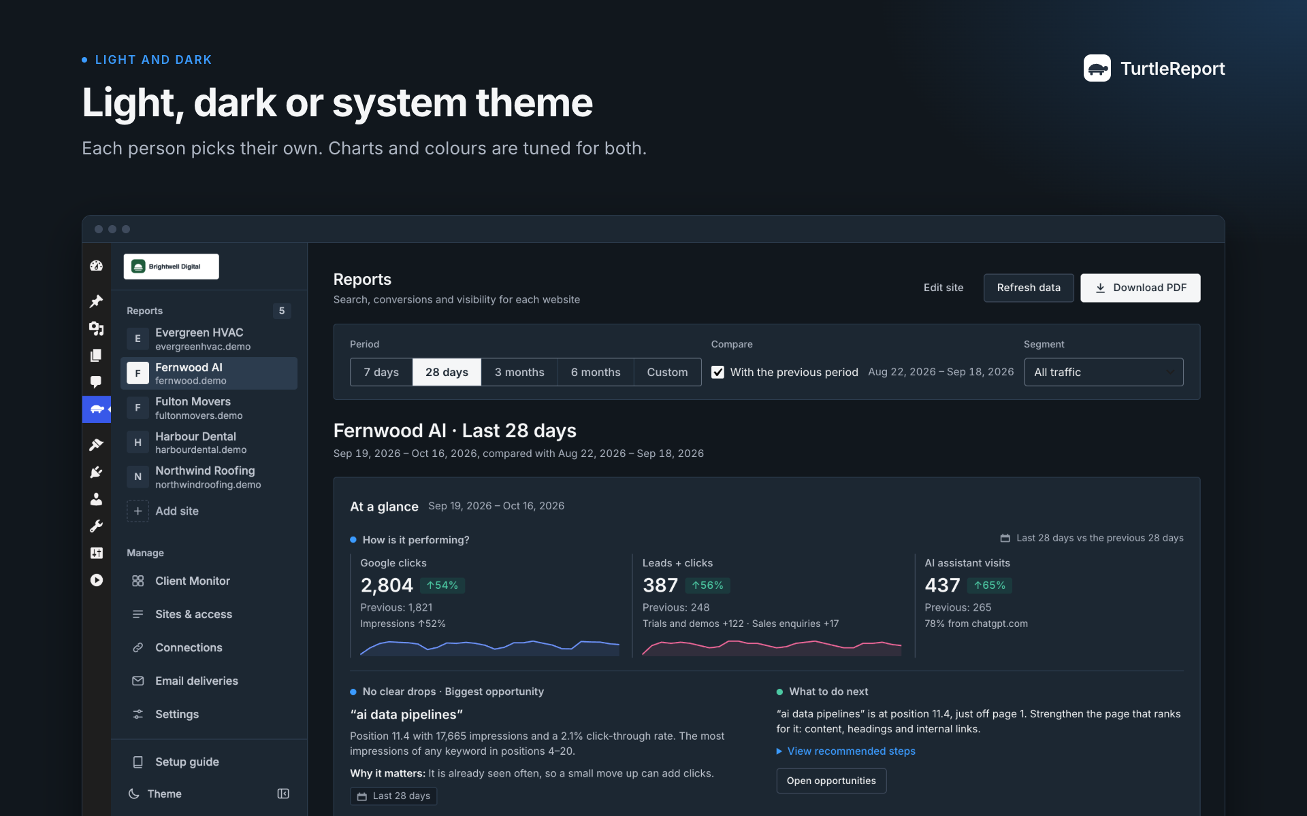1307x816 pixels.
Task: Open the Setup guide
Action: pyautogui.click(x=209, y=762)
